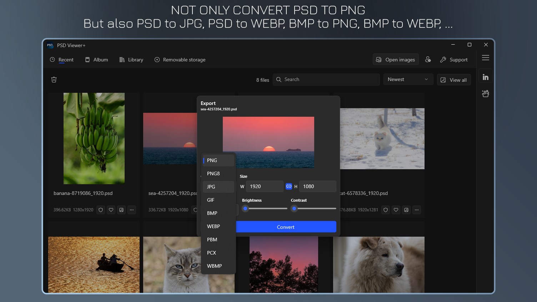Image resolution: width=537 pixels, height=302 pixels.
Task: Click the image icon on banana-8719086_1920.psd card
Action: pos(121,210)
